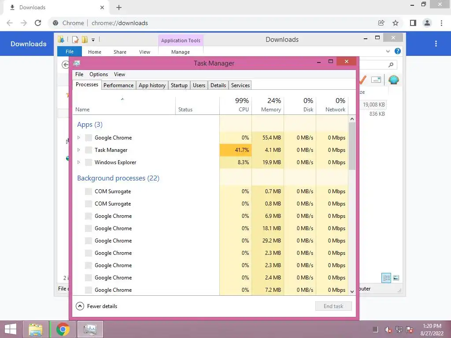
Task: Click the Explorer search magnifier icon
Action: tap(391, 65)
